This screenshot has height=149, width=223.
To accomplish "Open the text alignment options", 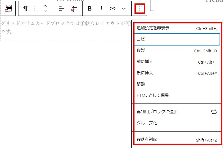I will [x=61, y=9].
